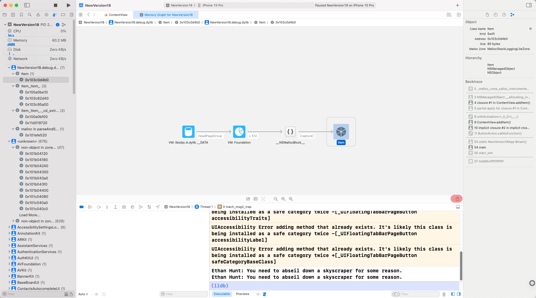Image resolution: width=536 pixels, height=298 pixels.
Task: Open the Auto variables dropdown
Action: click(x=83, y=294)
